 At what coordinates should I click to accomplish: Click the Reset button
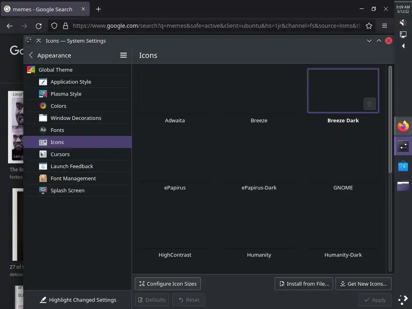pyautogui.click(x=189, y=300)
